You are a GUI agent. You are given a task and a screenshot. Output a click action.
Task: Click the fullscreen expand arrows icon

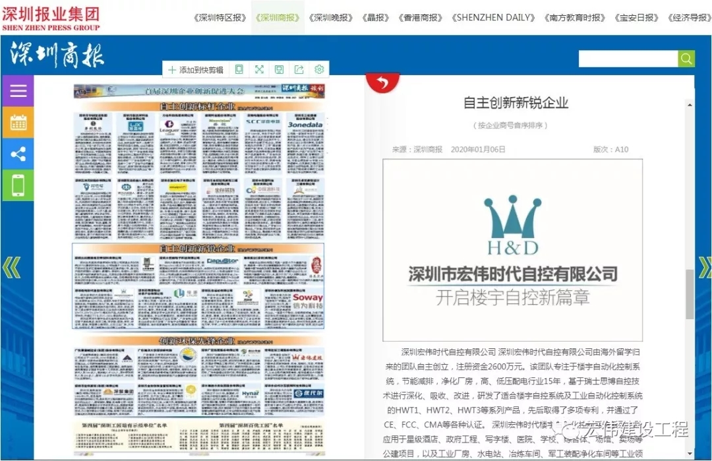259,69
